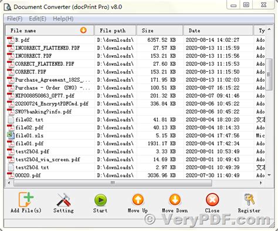Click the Add File(s) label
Screen dimensions: 278x231
coord(26,210)
